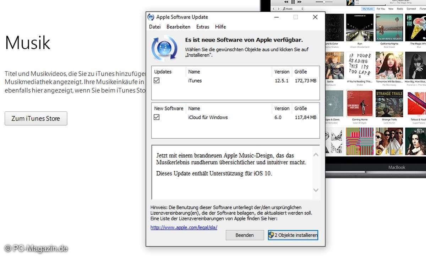Click the description scroll up arrow
Screen dimensions: 426x256
316,155
